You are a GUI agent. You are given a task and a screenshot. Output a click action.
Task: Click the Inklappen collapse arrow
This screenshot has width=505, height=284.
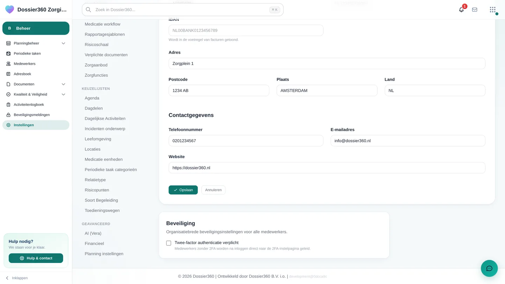(7, 278)
